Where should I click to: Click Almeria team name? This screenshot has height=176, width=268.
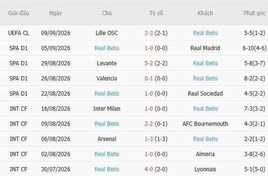coord(205,154)
